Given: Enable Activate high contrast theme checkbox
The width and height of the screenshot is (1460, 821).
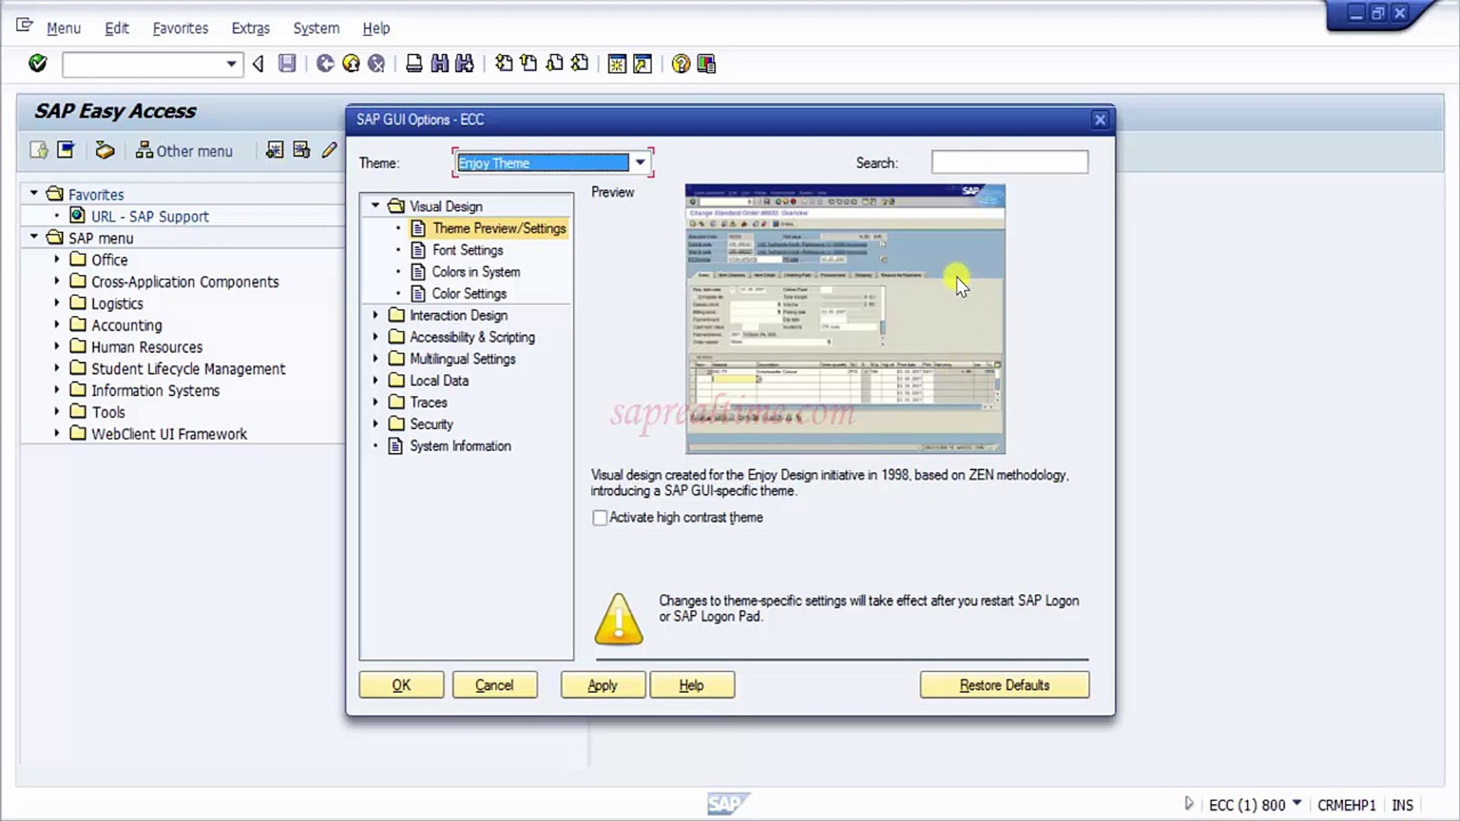Looking at the screenshot, I should (x=600, y=518).
